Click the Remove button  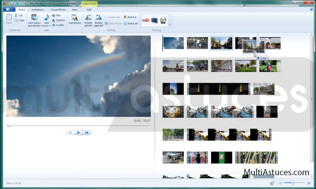[130, 17]
